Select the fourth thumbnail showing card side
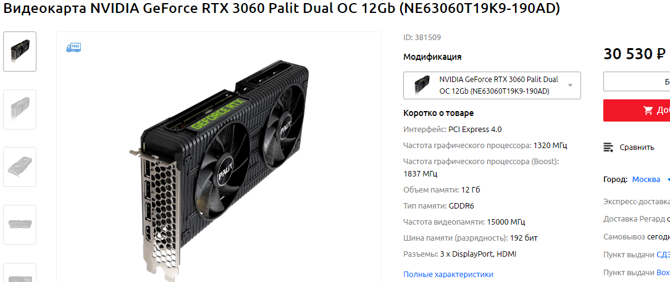 click(x=20, y=225)
